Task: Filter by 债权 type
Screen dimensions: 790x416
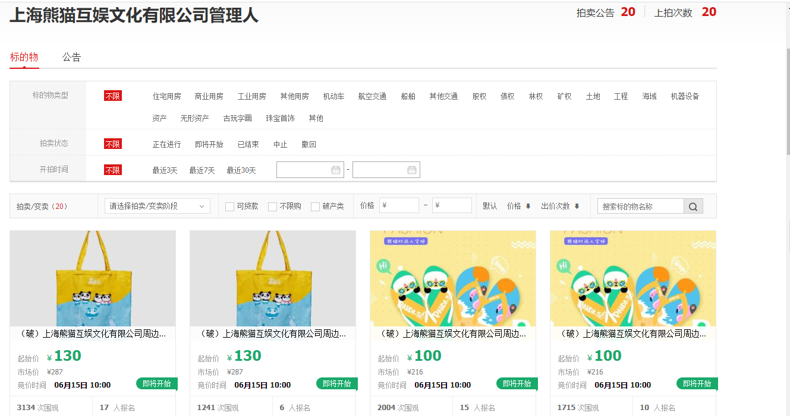Action: tap(508, 96)
